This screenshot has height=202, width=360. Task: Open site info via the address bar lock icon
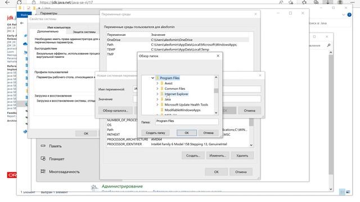34,2
